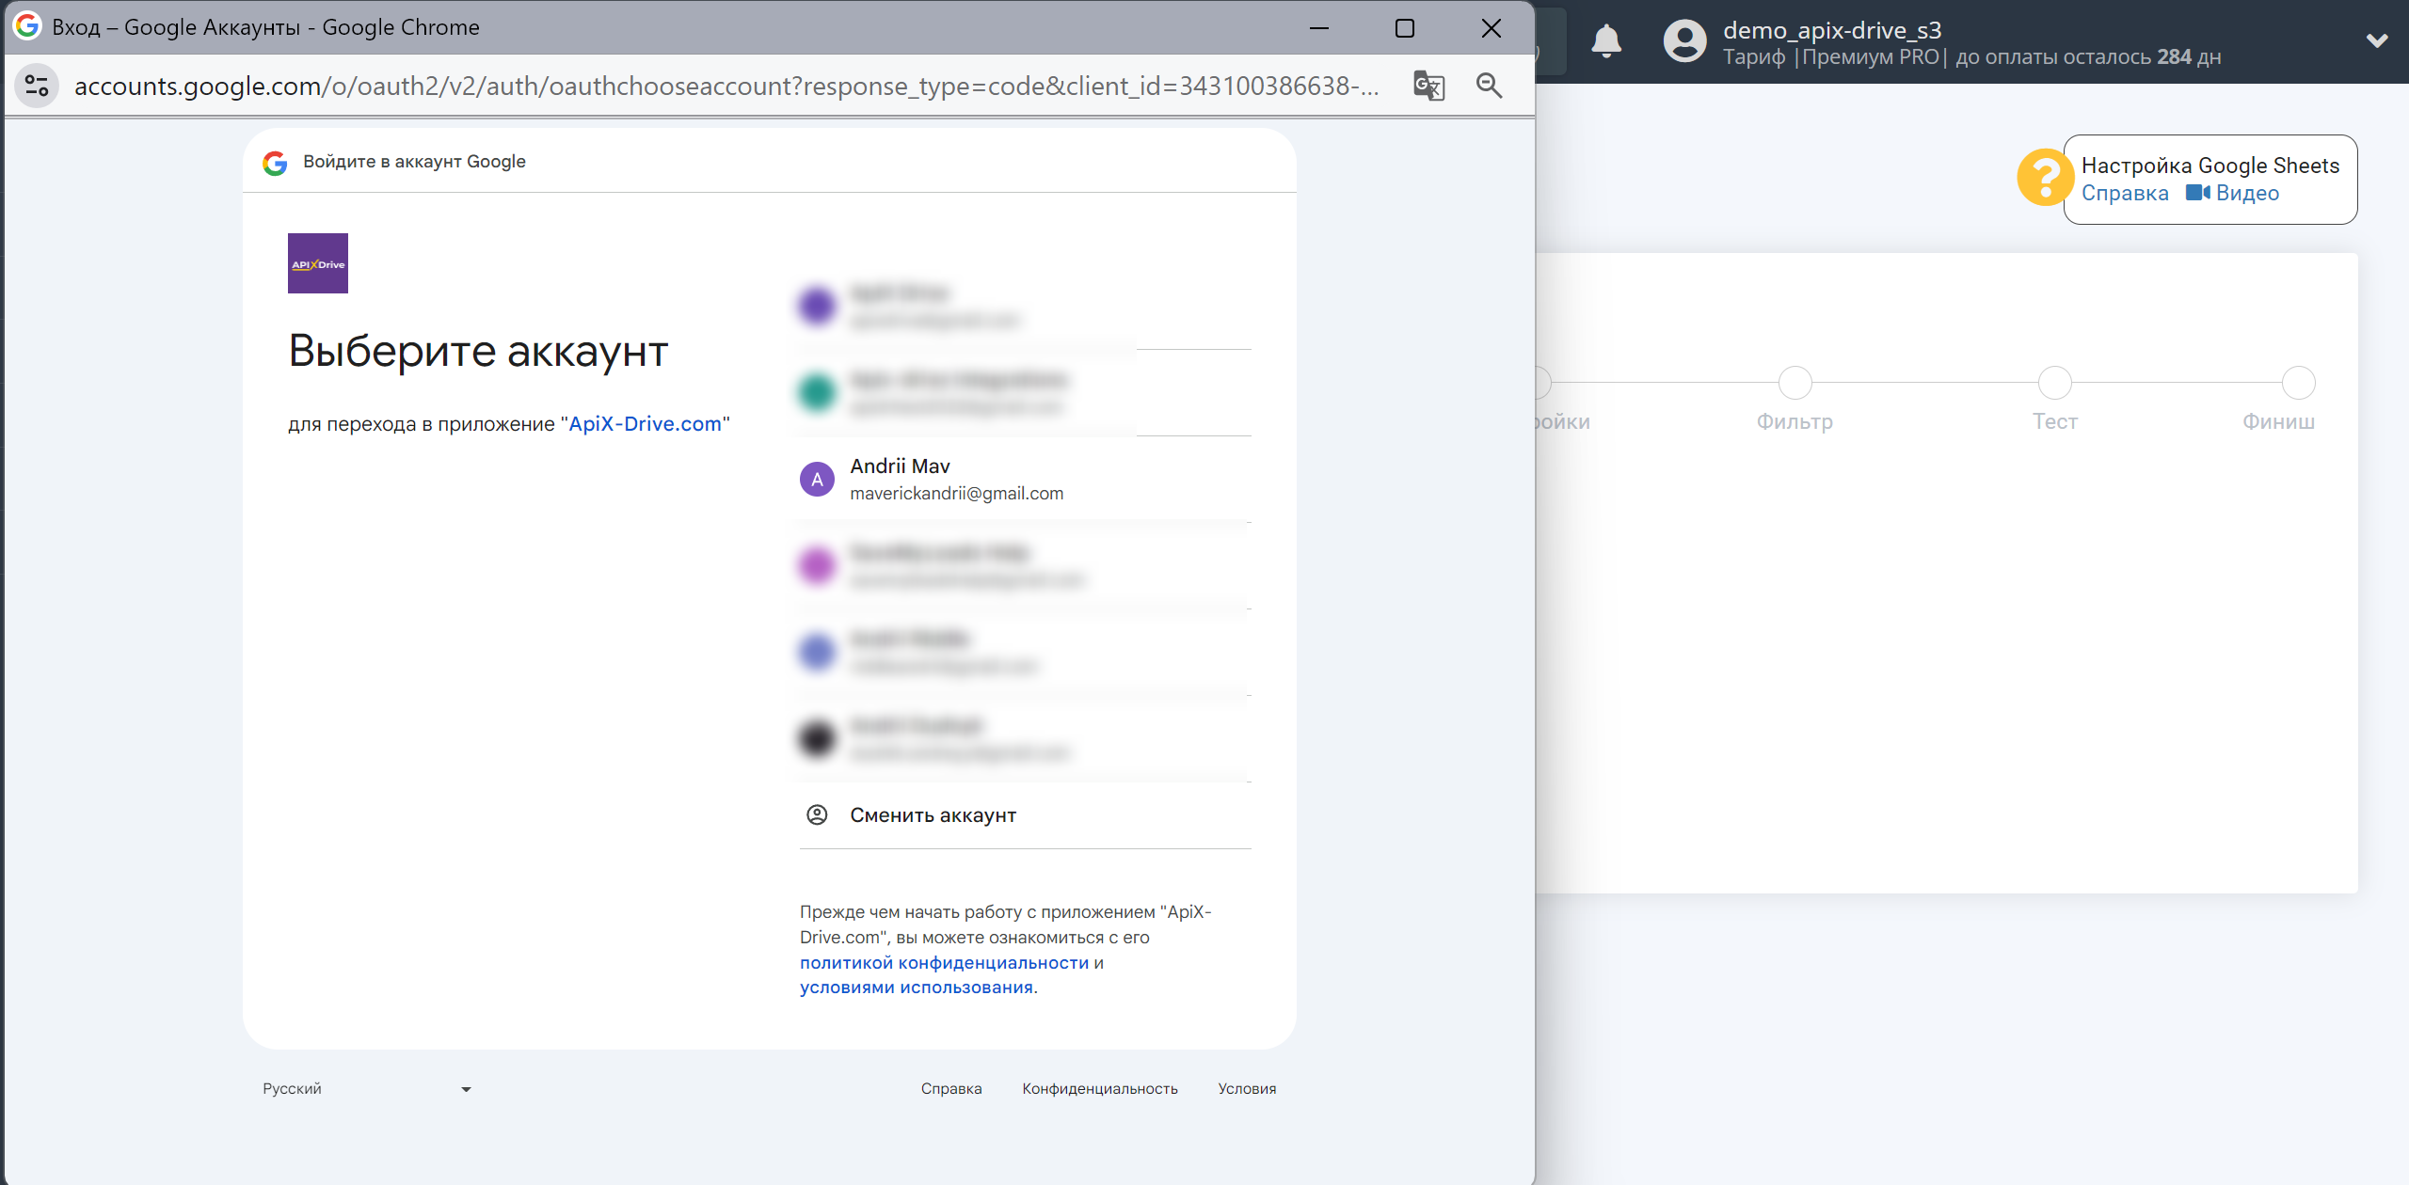
Task: Click the Тариф Премиум PRO status text
Action: [1971, 57]
